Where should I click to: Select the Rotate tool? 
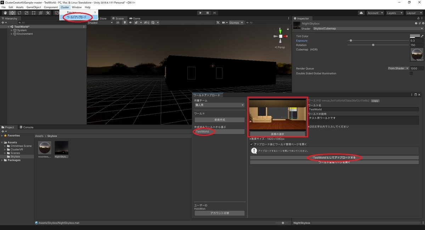[19, 13]
